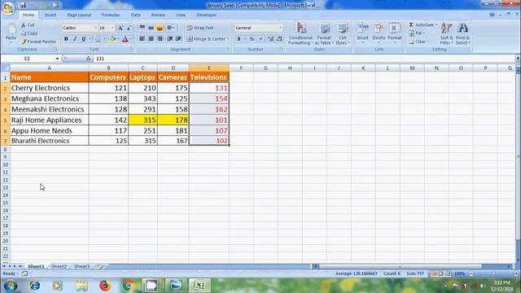The image size is (521, 293).
Task: Click Insert cells button
Action: pyautogui.click(x=363, y=33)
